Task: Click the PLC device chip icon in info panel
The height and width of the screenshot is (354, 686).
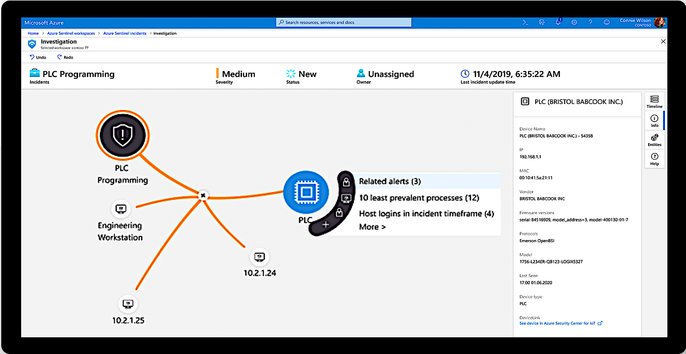Action: tap(525, 102)
